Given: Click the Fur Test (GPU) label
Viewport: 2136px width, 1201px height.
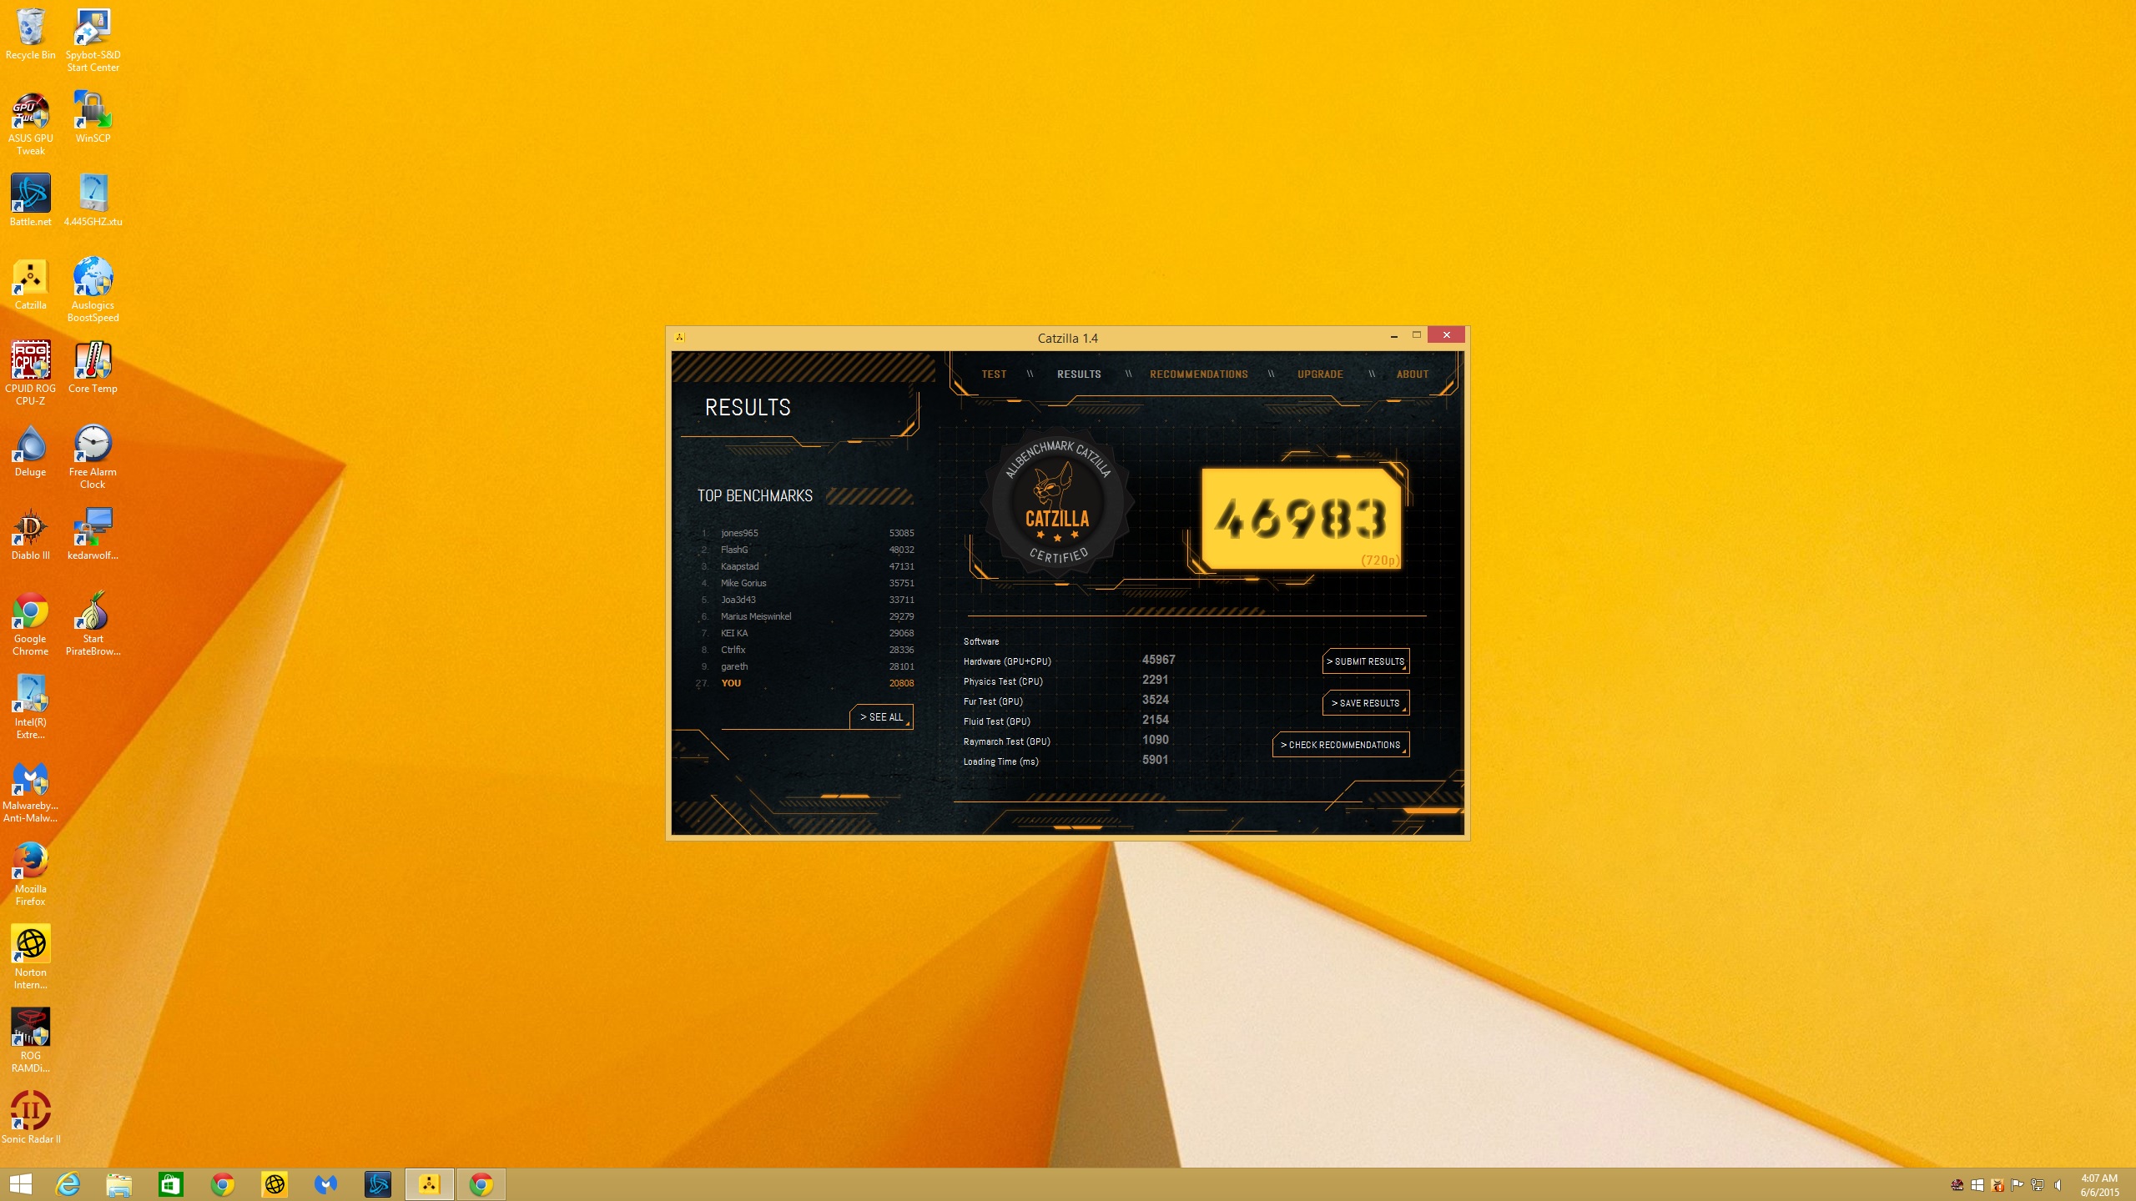Looking at the screenshot, I should tap(993, 701).
